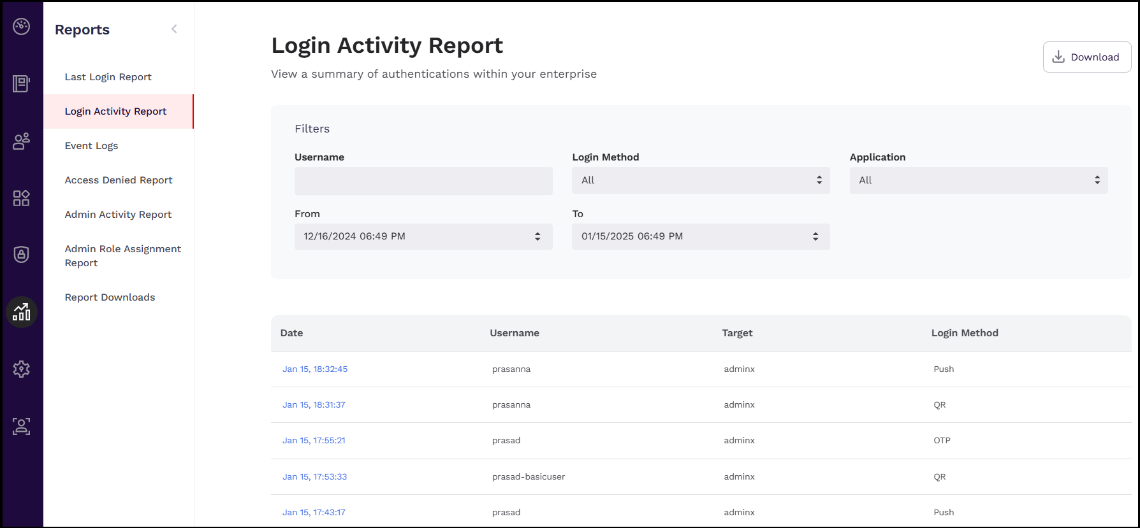Viewport: 1140px width, 528px height.
Task: Select the reports chart icon in sidebar
Action: click(x=22, y=312)
